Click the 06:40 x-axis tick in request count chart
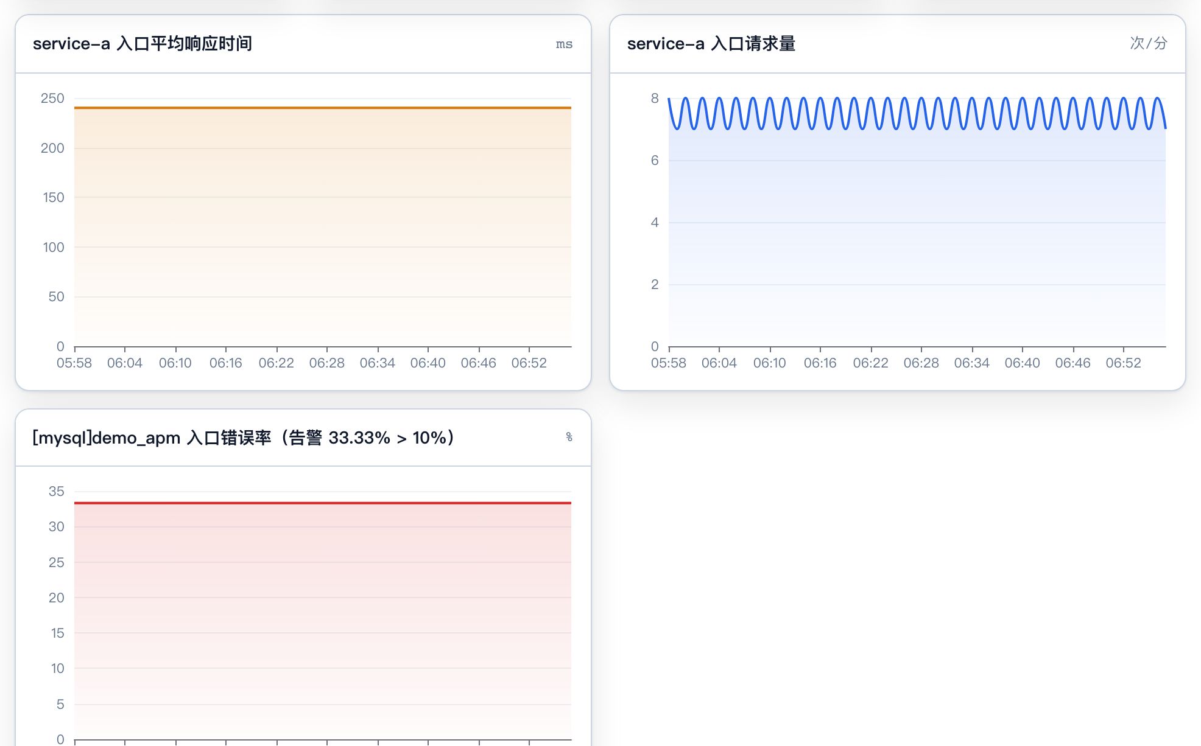1201x746 pixels. coord(1023,363)
